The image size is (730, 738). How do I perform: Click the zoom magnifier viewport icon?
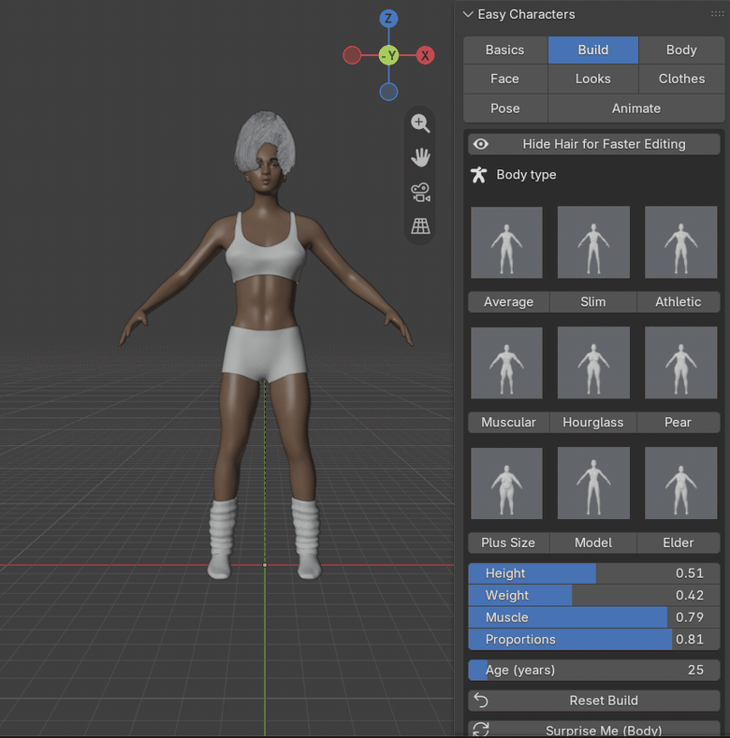click(420, 123)
